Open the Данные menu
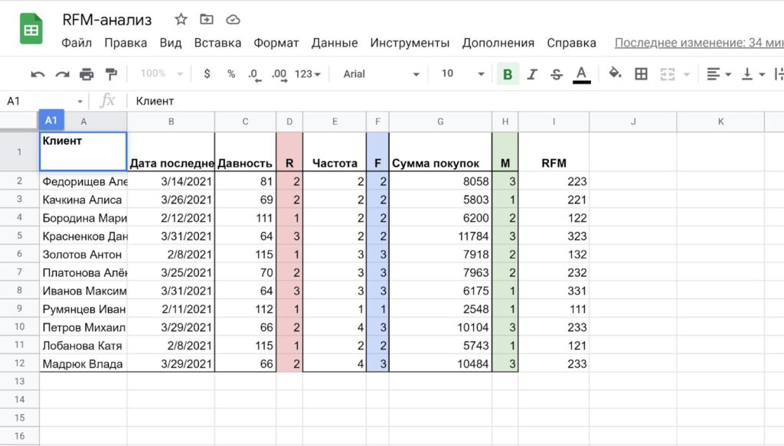 pos(335,43)
